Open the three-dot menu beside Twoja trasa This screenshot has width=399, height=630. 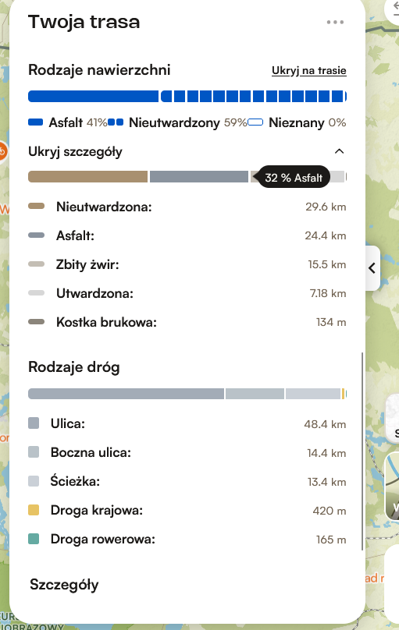click(335, 22)
